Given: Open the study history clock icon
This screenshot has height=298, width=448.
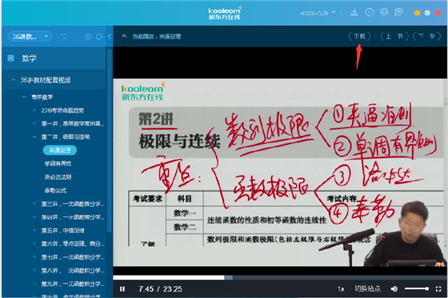Looking at the screenshot, I should tap(369, 12).
